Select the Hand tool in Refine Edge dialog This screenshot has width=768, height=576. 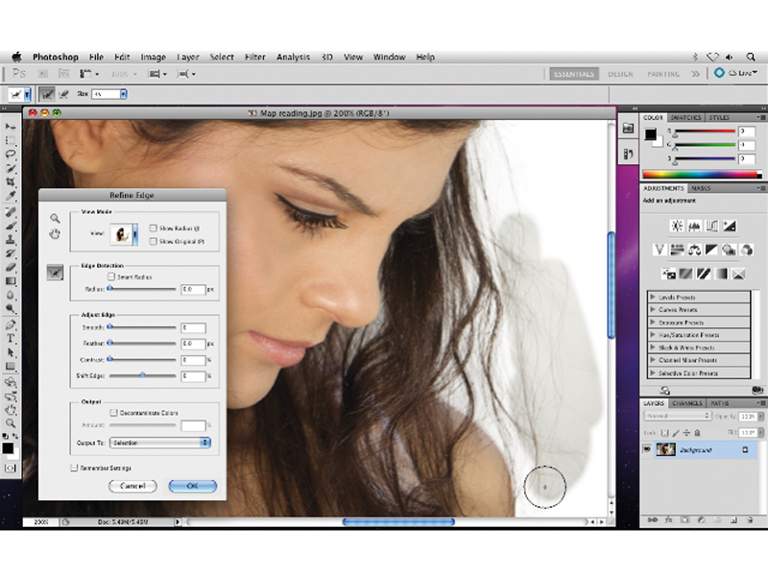point(55,233)
